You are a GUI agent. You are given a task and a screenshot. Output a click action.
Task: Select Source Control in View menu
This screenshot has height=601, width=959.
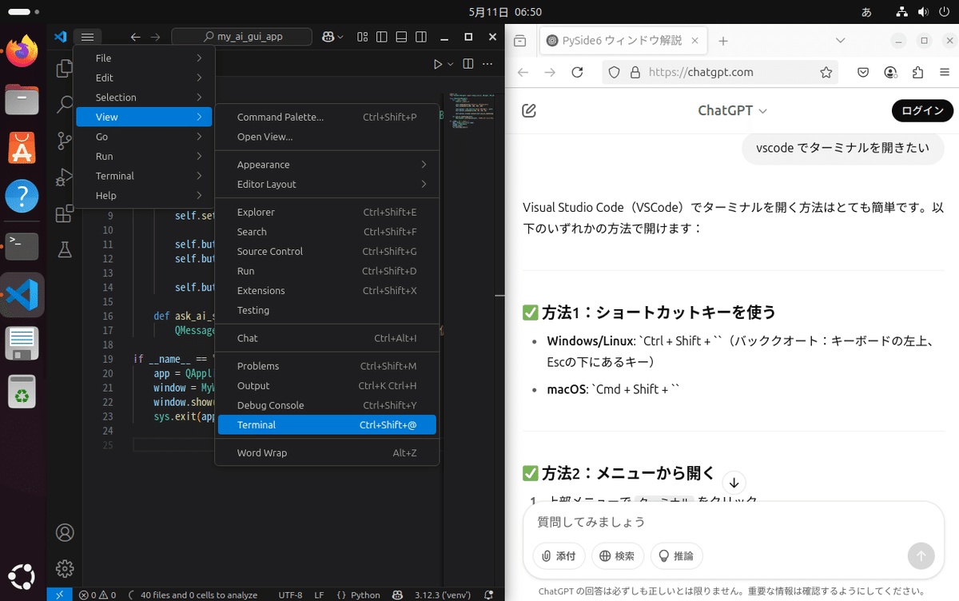point(327,251)
